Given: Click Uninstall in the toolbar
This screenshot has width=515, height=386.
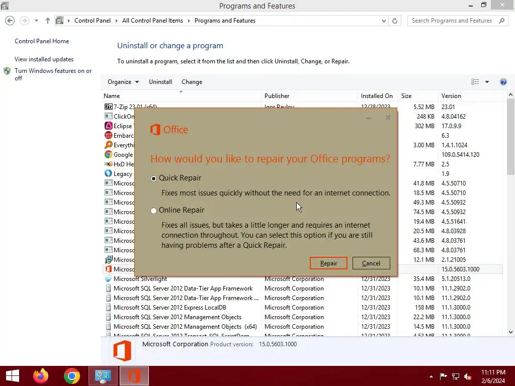Looking at the screenshot, I should (x=160, y=82).
